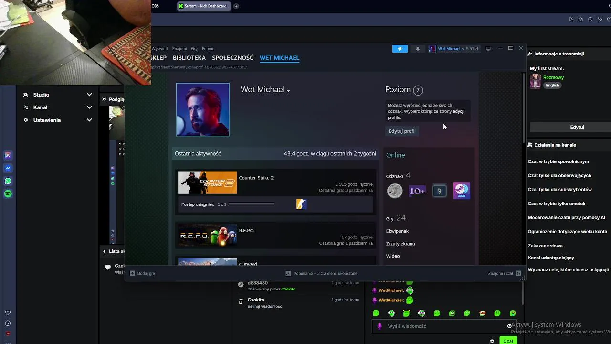
Task: Open the R.E.P.O. game banner
Action: pos(207,236)
